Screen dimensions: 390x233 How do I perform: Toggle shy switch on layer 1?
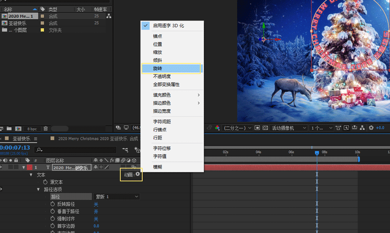pyautogui.click(x=96, y=167)
